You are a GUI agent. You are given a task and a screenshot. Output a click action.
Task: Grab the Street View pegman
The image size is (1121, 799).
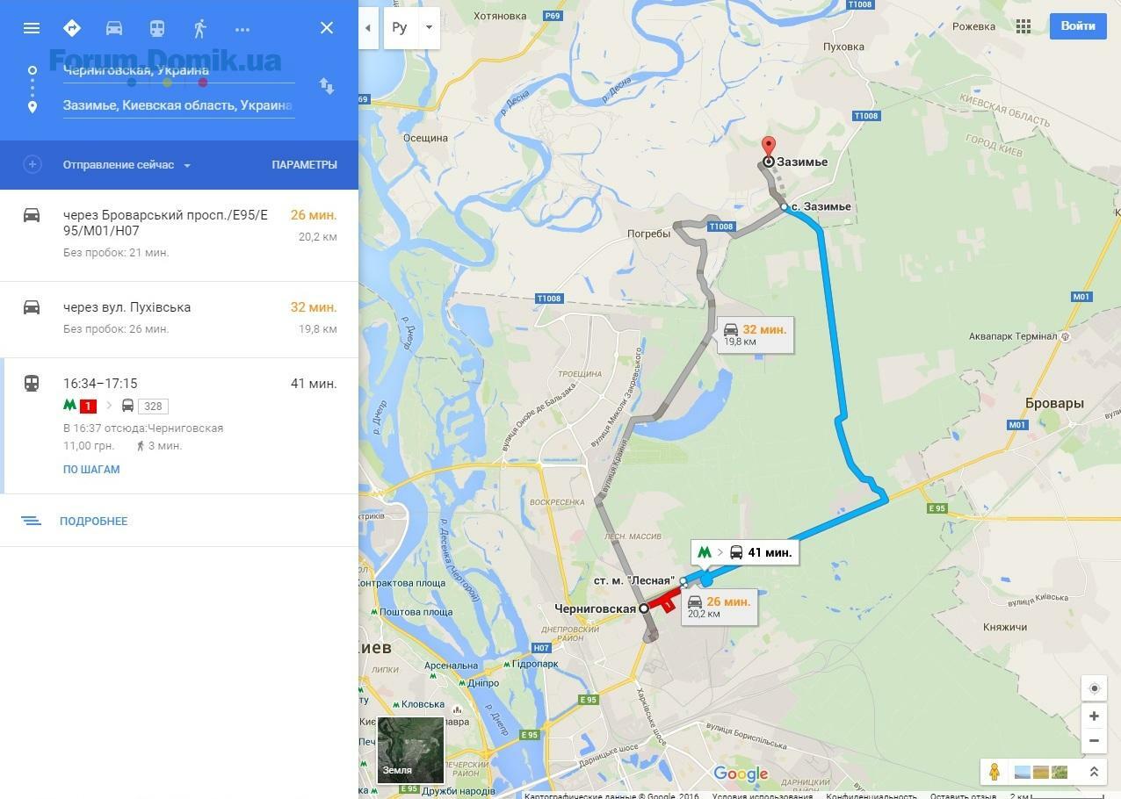pyautogui.click(x=994, y=772)
